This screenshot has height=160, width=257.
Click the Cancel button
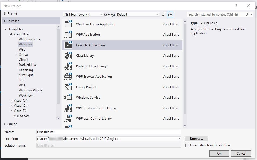point(241,154)
